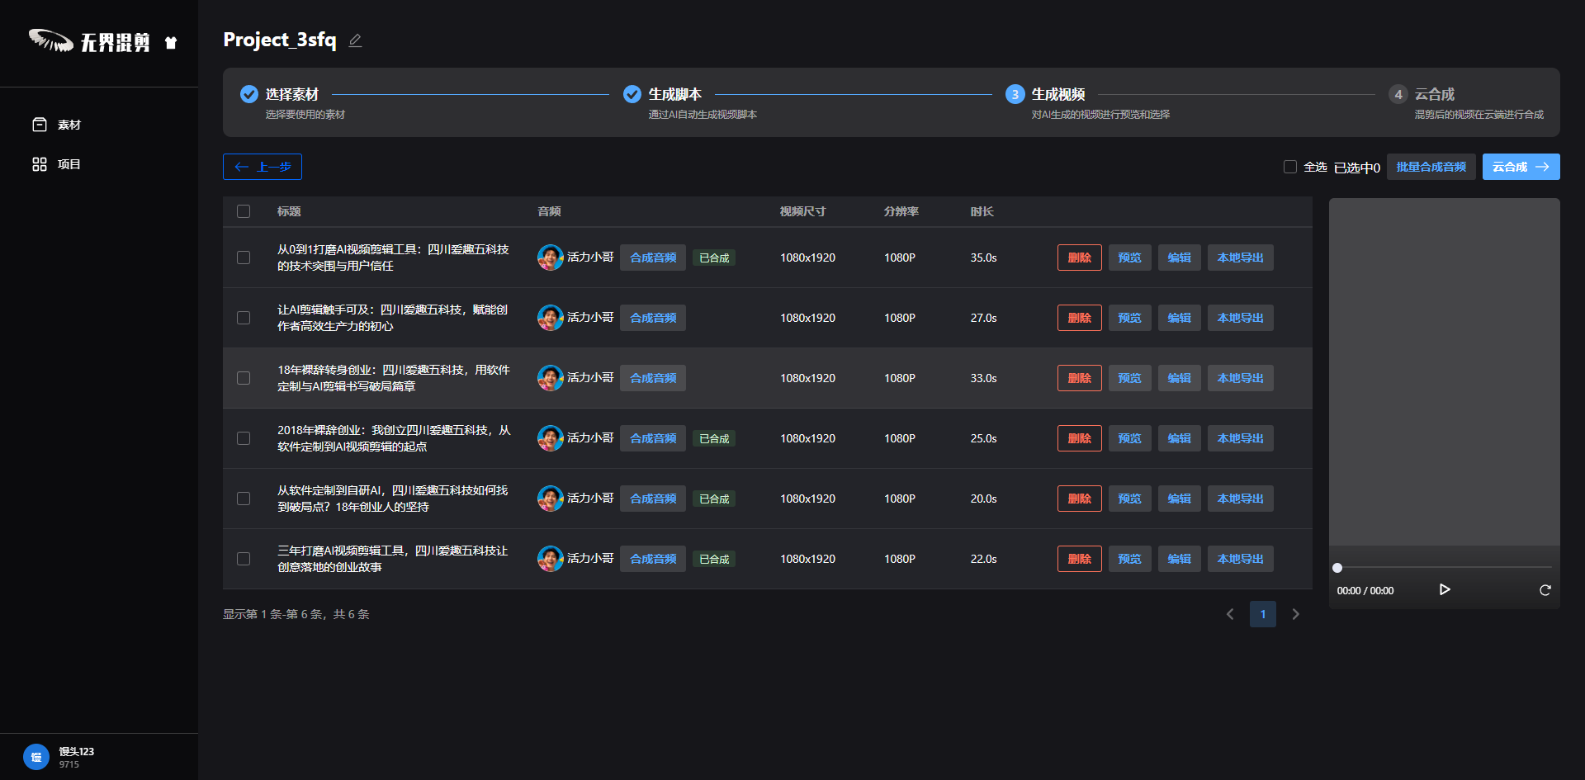
Task: Open 项目 in the left sidebar
Action: tap(57, 164)
